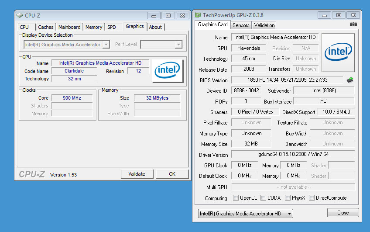Switch to the SPD tab
370x232 pixels.
click(112, 27)
